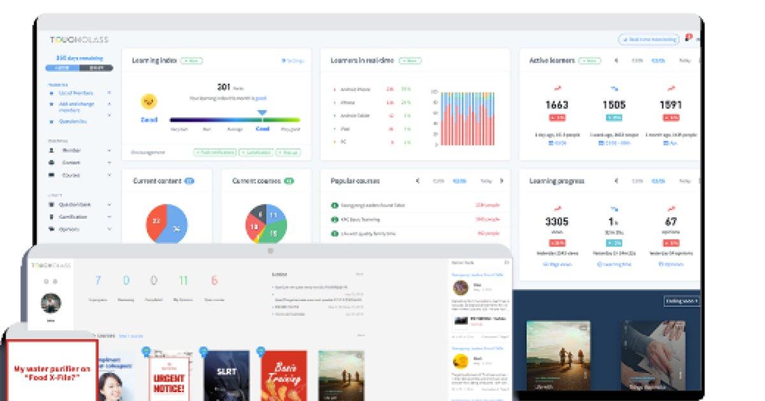Expand the Certification chevron in sidebar
This screenshot has width=765, height=401.
click(x=109, y=216)
